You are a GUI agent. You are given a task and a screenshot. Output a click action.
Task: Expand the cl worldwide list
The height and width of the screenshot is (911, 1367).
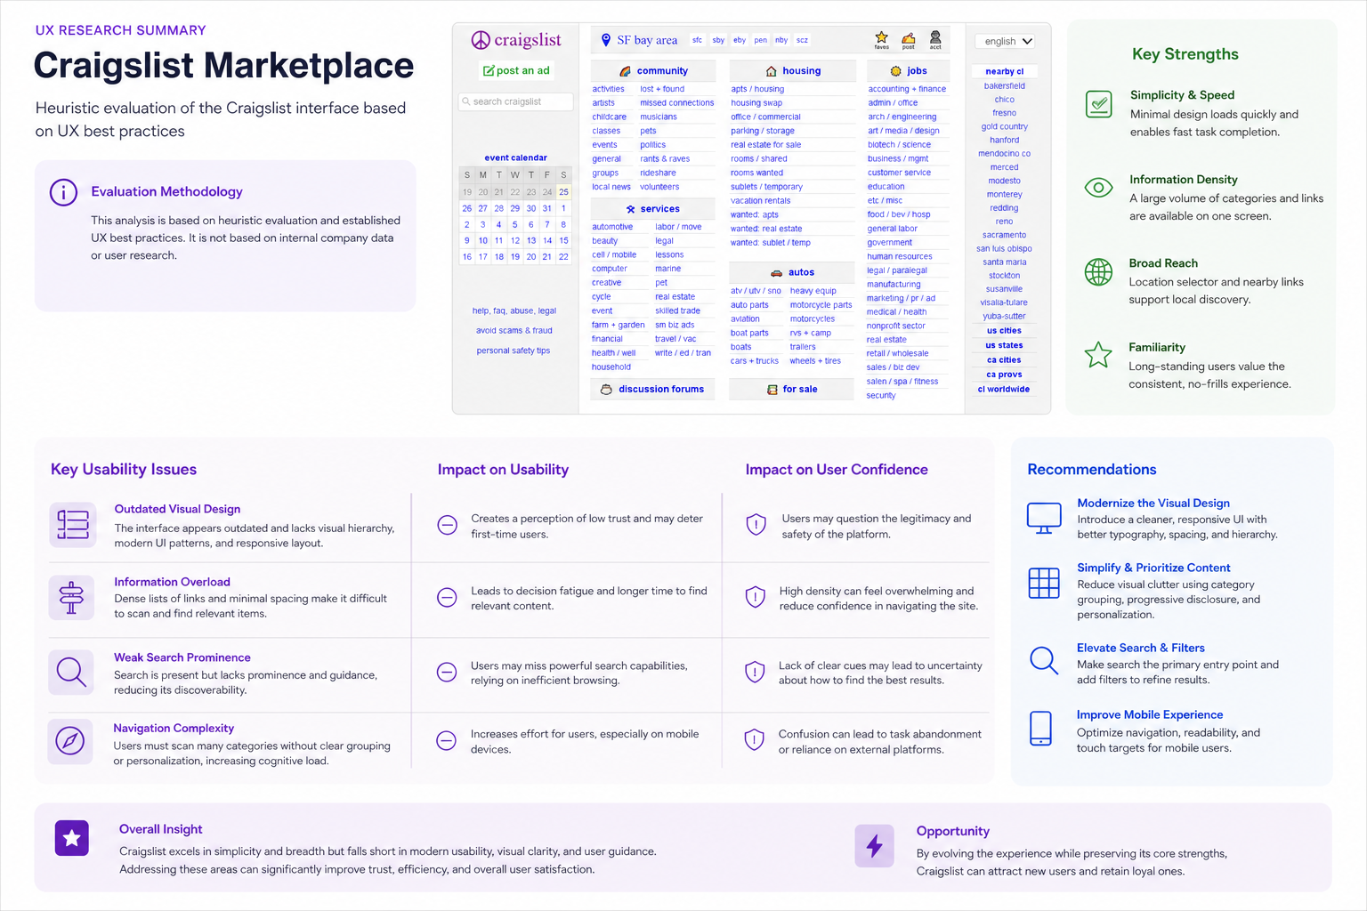1004,390
